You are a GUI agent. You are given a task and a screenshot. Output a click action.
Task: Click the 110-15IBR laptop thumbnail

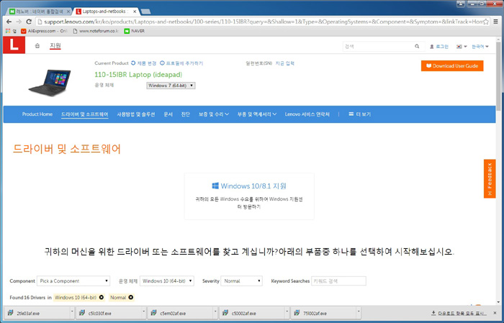pos(50,83)
